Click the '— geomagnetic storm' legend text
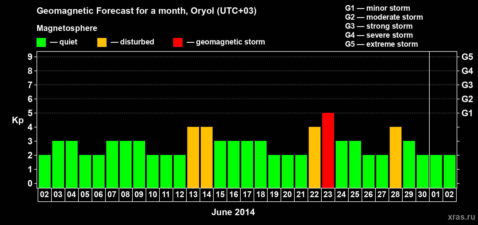The height and width of the screenshot is (225, 478). coord(226,42)
